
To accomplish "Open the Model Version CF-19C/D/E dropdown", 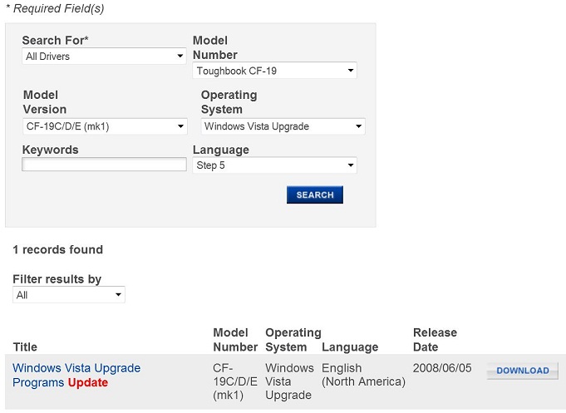I will [x=105, y=126].
